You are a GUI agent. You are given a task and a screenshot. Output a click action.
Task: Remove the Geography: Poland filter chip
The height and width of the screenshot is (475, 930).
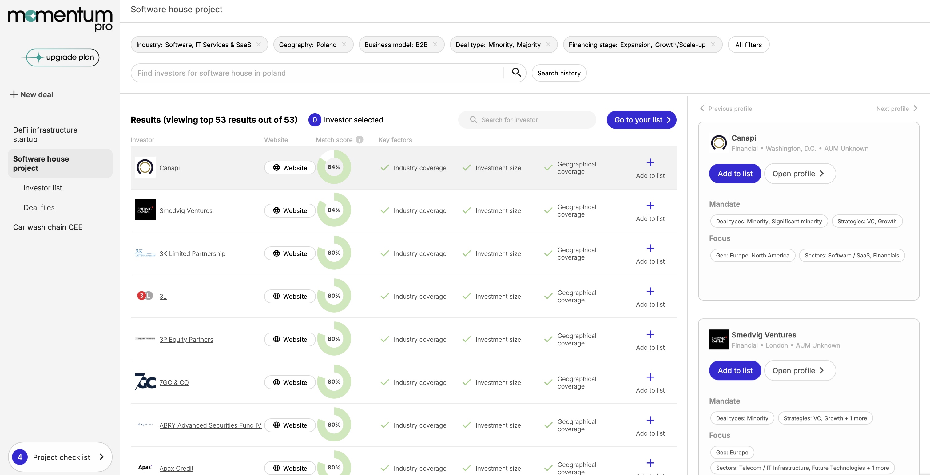point(344,44)
